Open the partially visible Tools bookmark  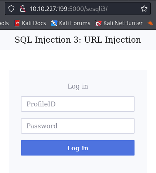pyautogui.click(x=4, y=23)
